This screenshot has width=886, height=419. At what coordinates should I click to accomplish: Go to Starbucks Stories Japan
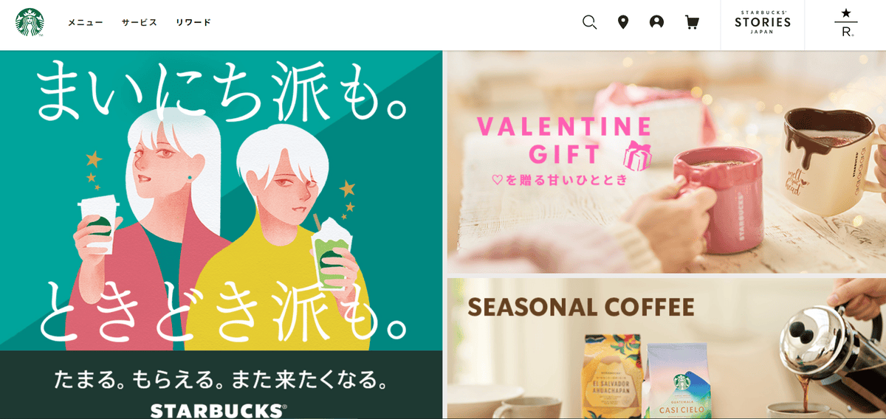coord(763,22)
